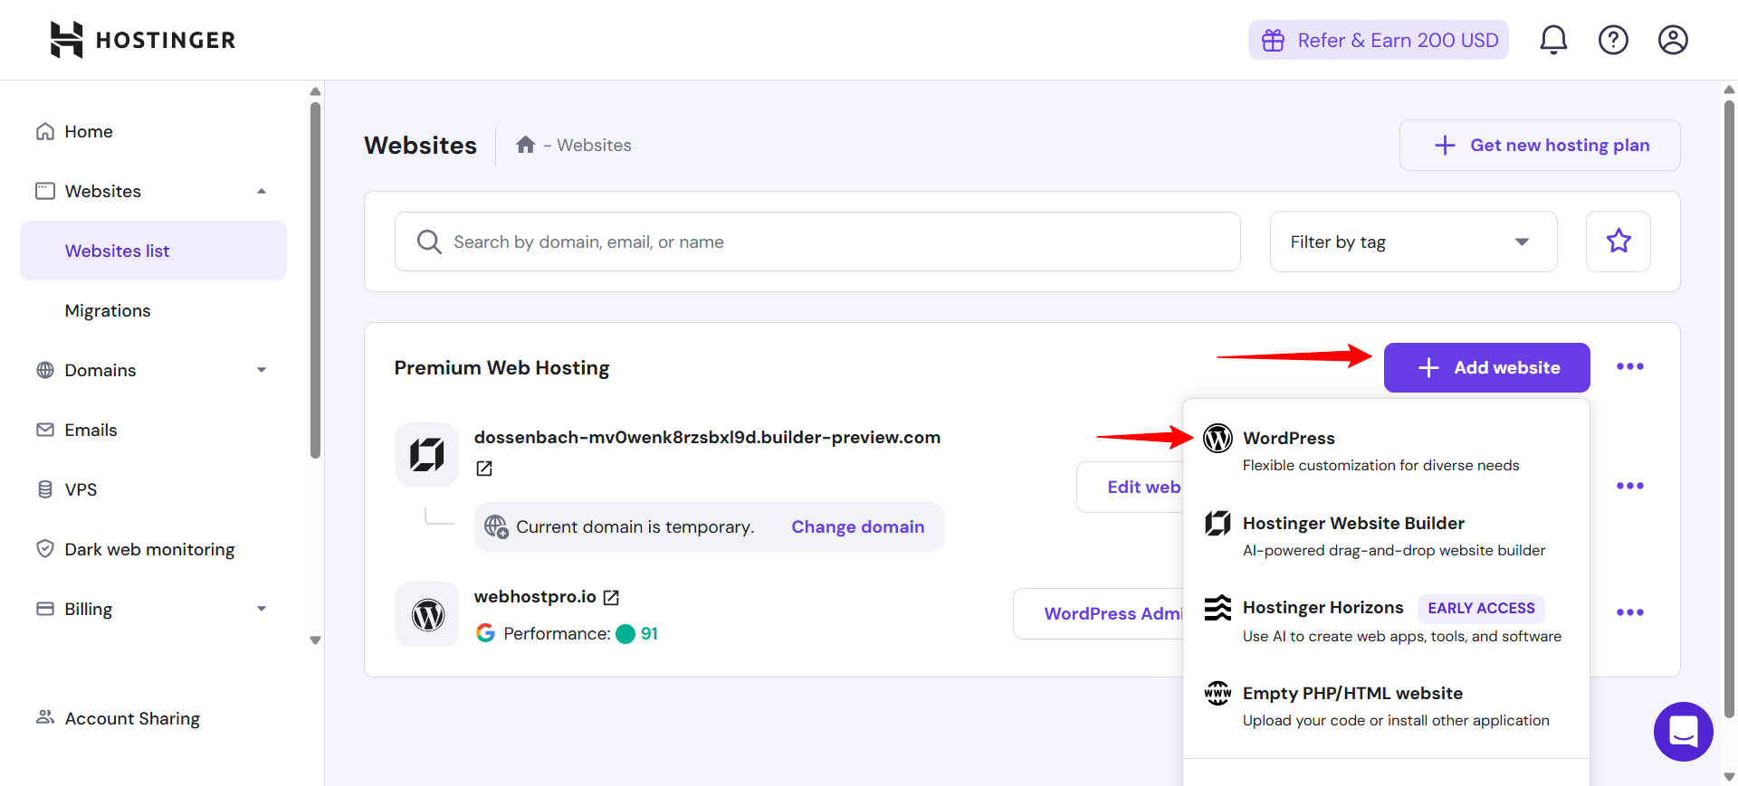
Task: Click the search magnifier icon
Action: coord(429,241)
